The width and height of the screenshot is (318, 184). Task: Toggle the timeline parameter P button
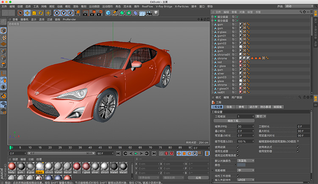point(195,154)
